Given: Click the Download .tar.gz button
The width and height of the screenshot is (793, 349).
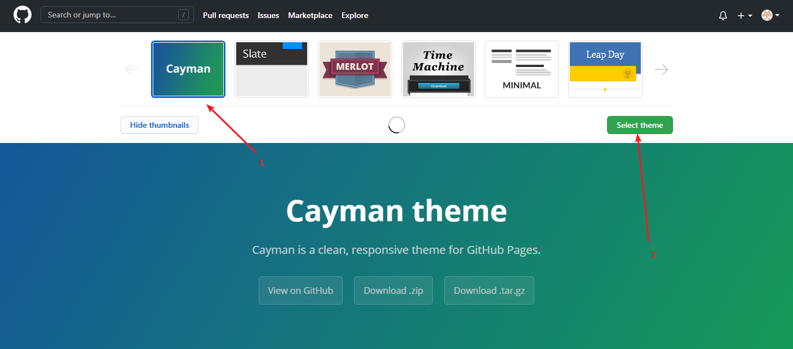Looking at the screenshot, I should (x=489, y=290).
